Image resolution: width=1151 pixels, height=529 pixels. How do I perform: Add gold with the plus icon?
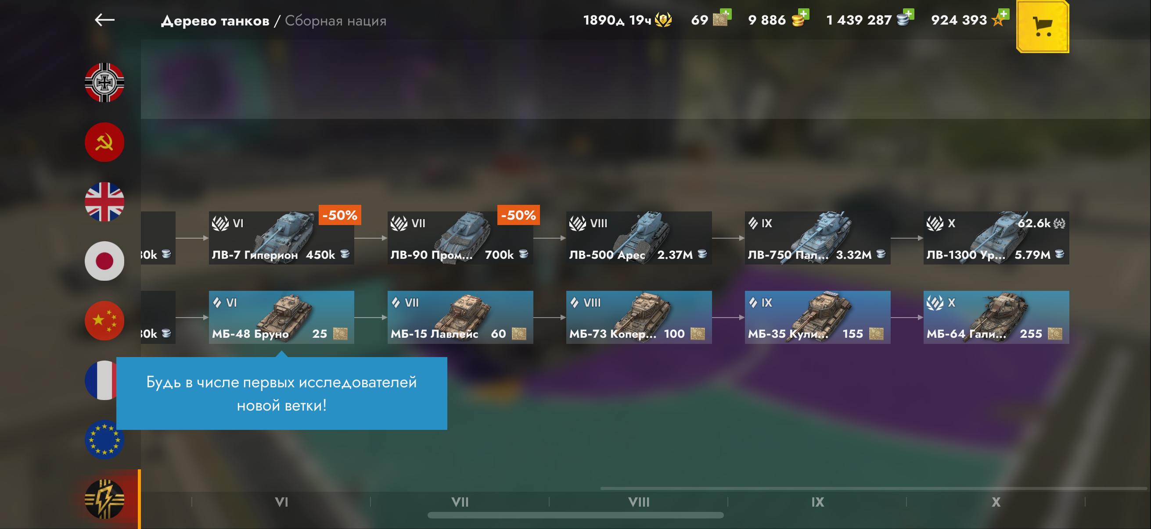pyautogui.click(x=803, y=14)
